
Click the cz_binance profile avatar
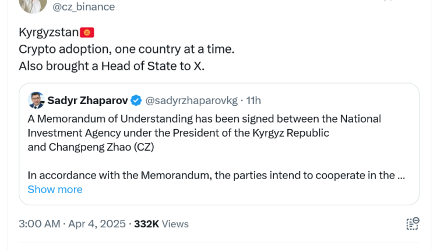pos(33,5)
